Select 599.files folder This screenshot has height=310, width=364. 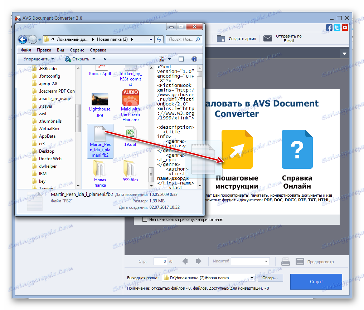pyautogui.click(x=131, y=171)
